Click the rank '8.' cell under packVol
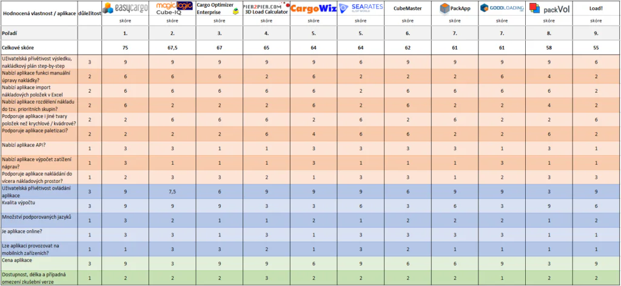621x286 pixels. click(x=549, y=33)
